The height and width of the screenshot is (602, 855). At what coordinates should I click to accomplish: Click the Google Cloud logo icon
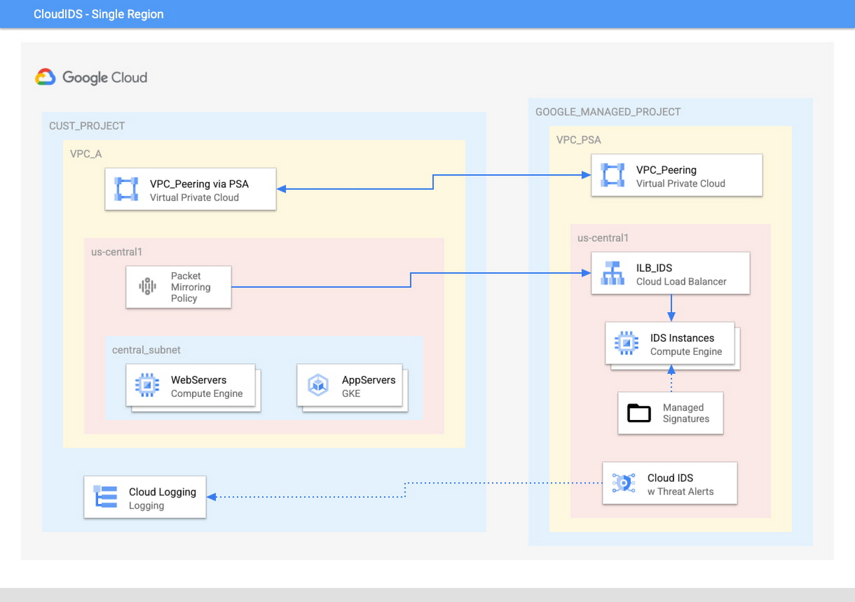pos(45,78)
